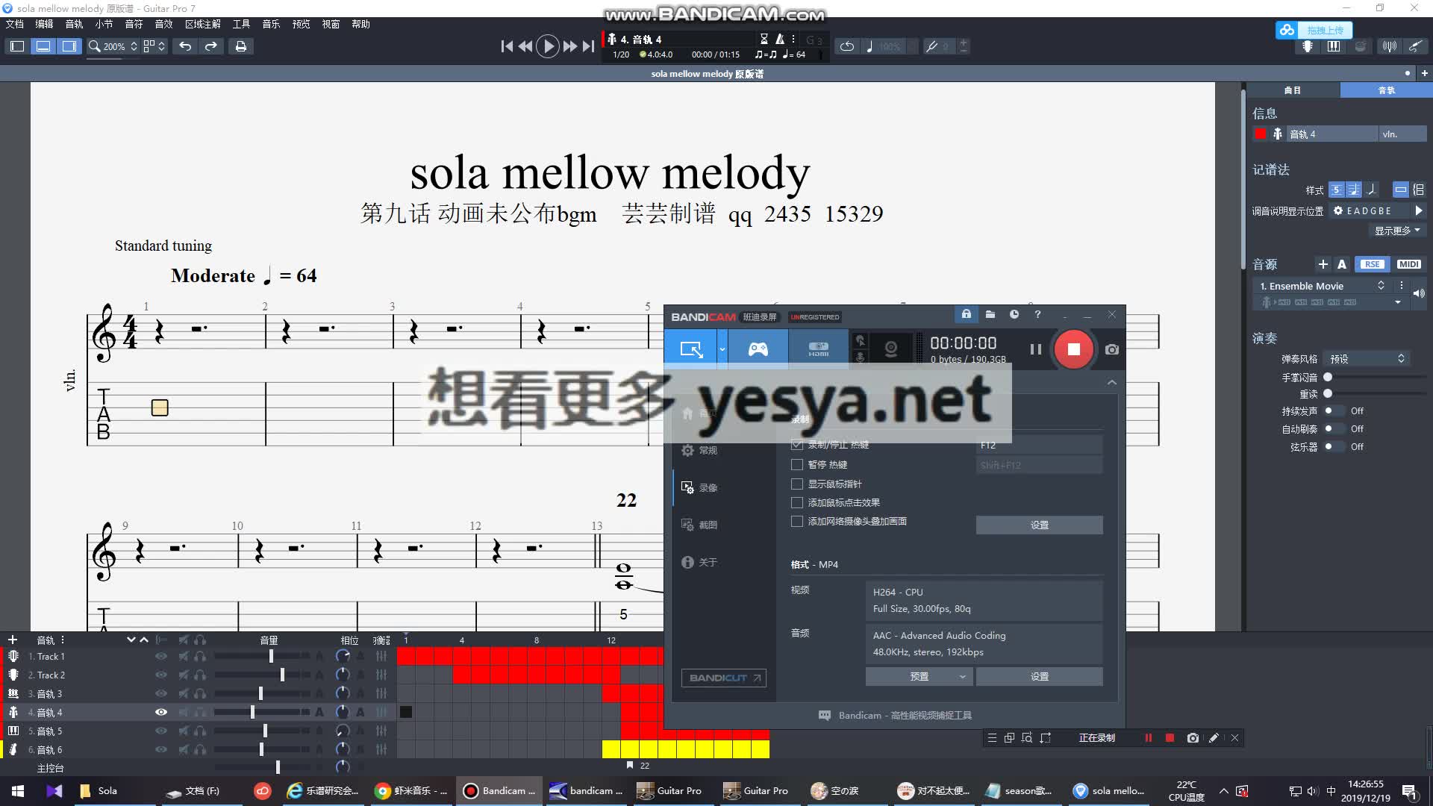Open the 200% zoom level dropdown
Viewport: 1433px width, 806px height.
134,46
